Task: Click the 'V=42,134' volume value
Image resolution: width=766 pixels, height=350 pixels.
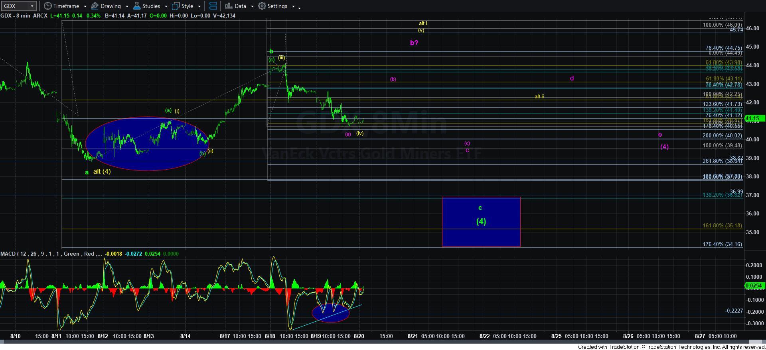Action: pyautogui.click(x=224, y=16)
